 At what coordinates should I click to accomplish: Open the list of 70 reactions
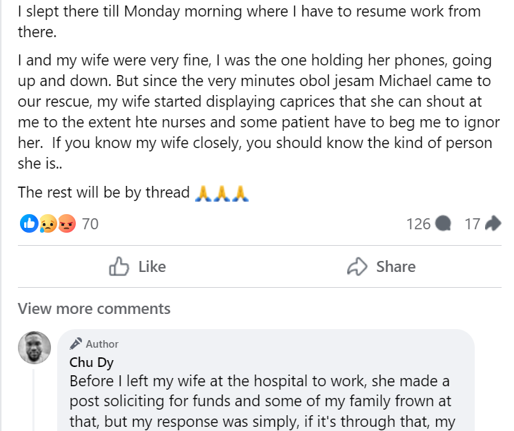coord(90,223)
